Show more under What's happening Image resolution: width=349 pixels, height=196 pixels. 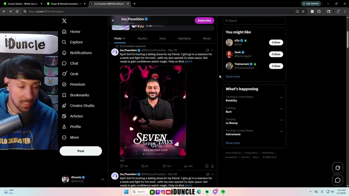point(233,143)
